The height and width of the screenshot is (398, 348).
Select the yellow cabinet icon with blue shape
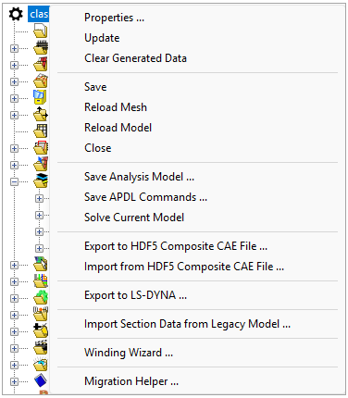[40, 98]
